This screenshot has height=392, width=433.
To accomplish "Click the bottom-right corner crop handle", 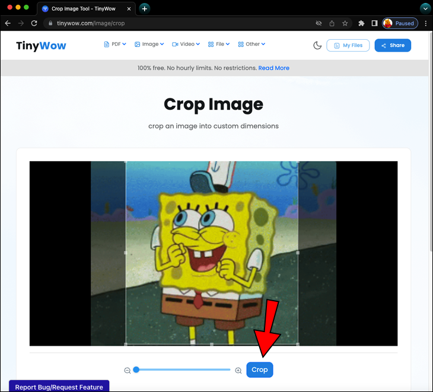I will tap(298, 344).
